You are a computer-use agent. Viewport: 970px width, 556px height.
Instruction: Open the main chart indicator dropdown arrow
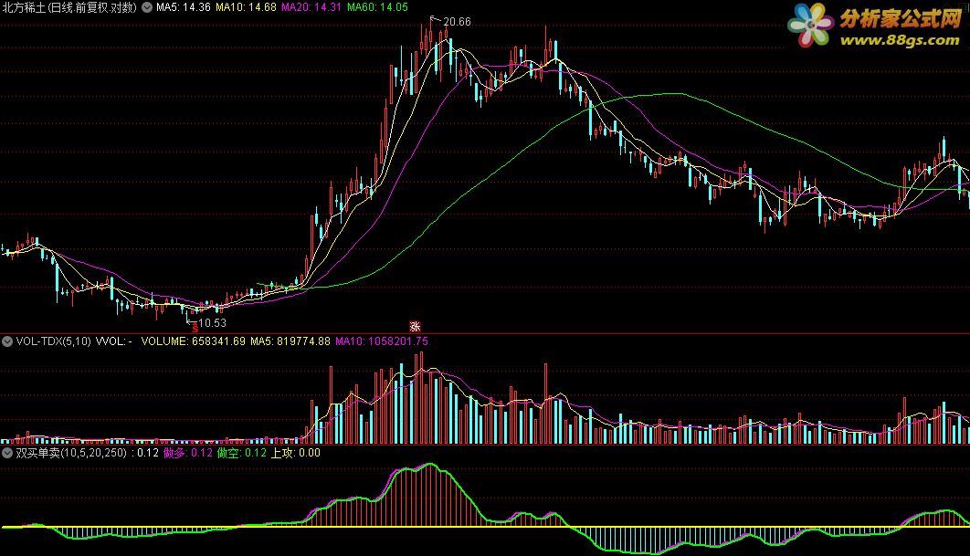tap(147, 7)
